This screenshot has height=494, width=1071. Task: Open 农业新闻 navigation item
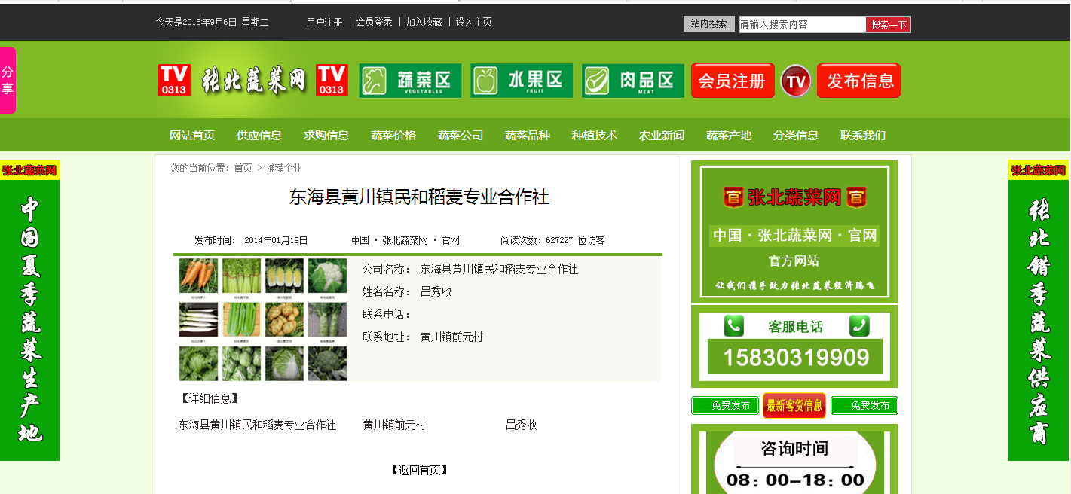(662, 136)
